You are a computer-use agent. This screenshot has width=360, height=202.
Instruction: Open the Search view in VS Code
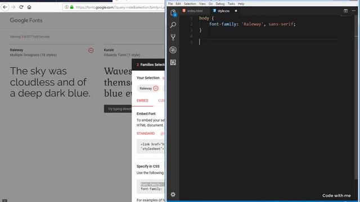[173, 25]
